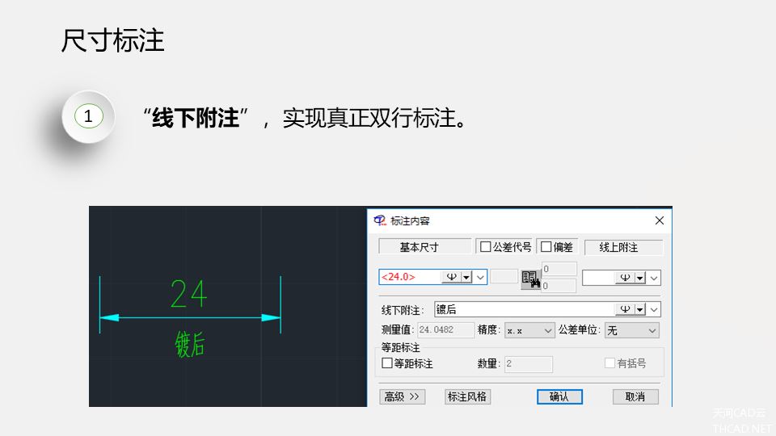The image size is (776, 436).
Task: Expand the basic size <24.0> dropdown chevron
Action: 480,277
